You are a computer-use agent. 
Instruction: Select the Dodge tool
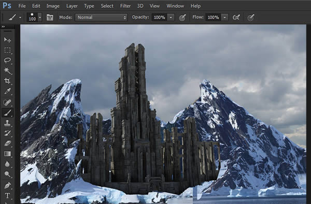click(8, 174)
